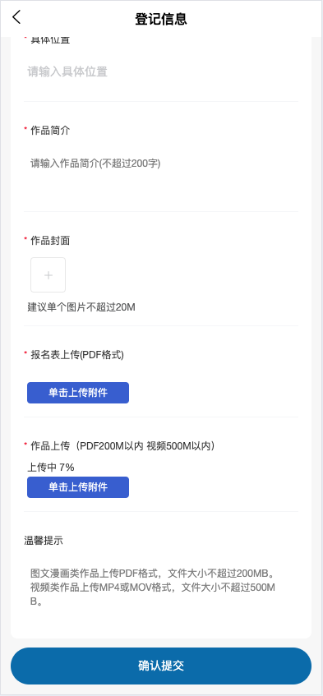Image resolution: width=323 pixels, height=696 pixels.
Task: Go back using the top-left arrow
Action: click(16, 17)
